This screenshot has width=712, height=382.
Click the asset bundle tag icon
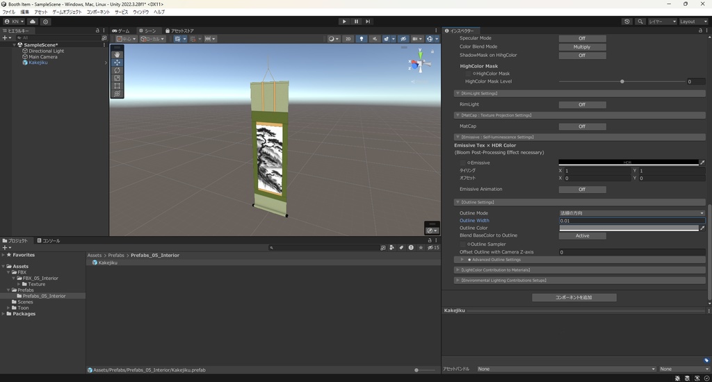(706, 360)
